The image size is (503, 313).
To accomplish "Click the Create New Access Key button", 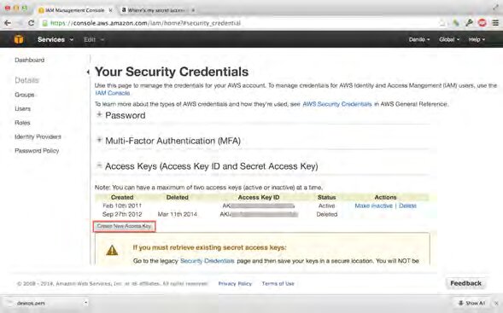I will pos(124,226).
